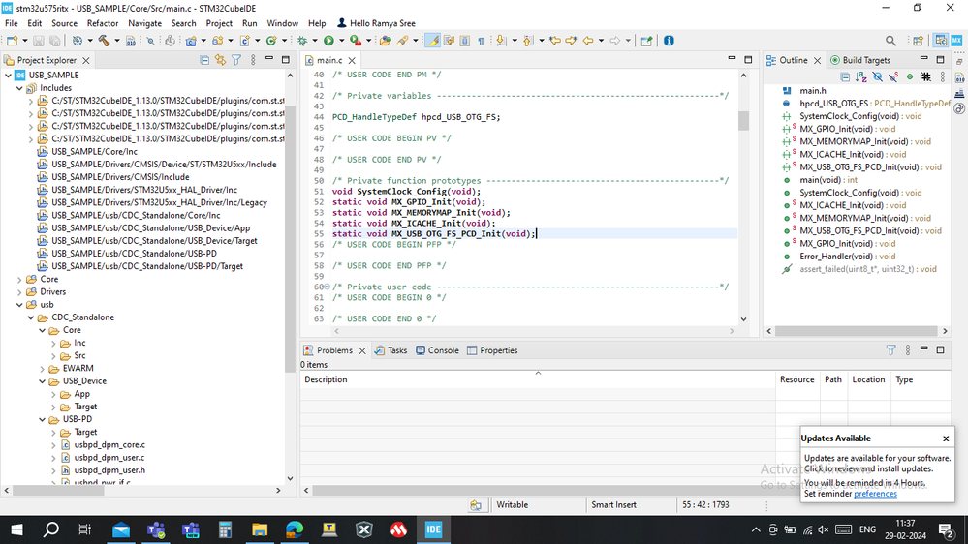Toggle alphabetical Sort in Outline

pyautogui.click(x=861, y=76)
